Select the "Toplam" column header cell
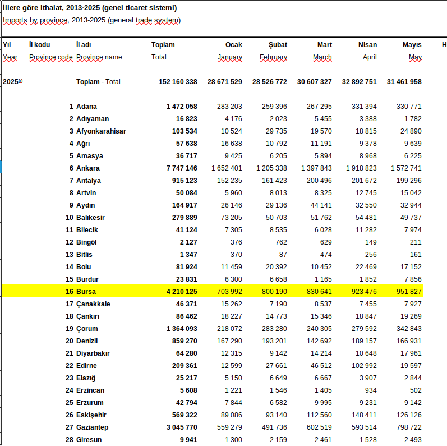447x446 pixels. (163, 45)
